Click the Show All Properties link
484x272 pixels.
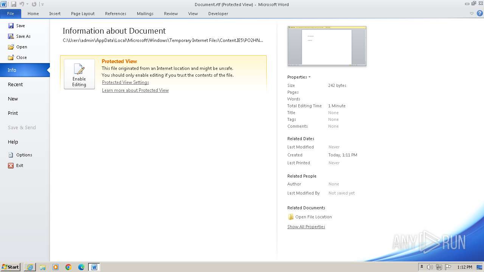(x=306, y=227)
